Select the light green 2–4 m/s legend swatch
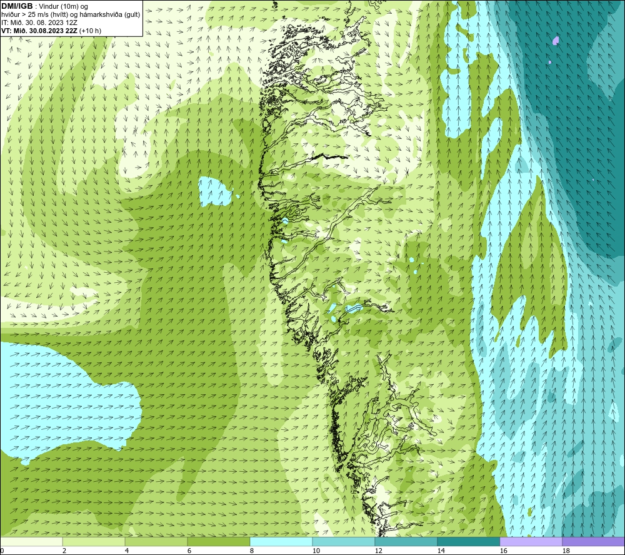This screenshot has width=625, height=555. (94, 542)
